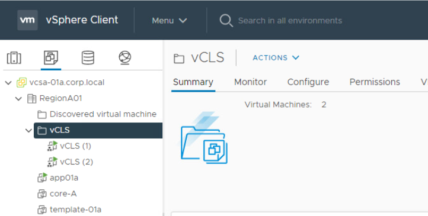Click the powered-on VM icon beside app01a

pos(42,178)
